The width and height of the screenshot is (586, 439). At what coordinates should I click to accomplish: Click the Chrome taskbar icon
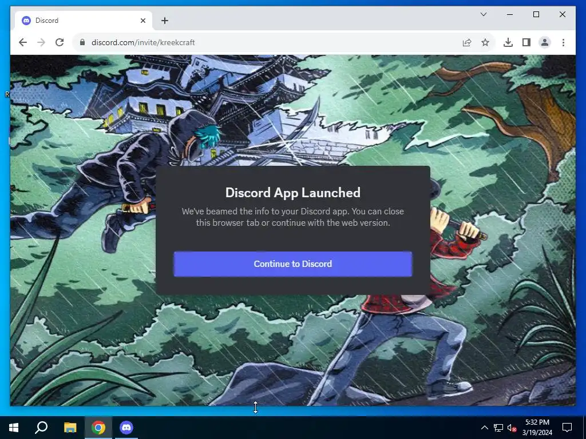(98, 428)
